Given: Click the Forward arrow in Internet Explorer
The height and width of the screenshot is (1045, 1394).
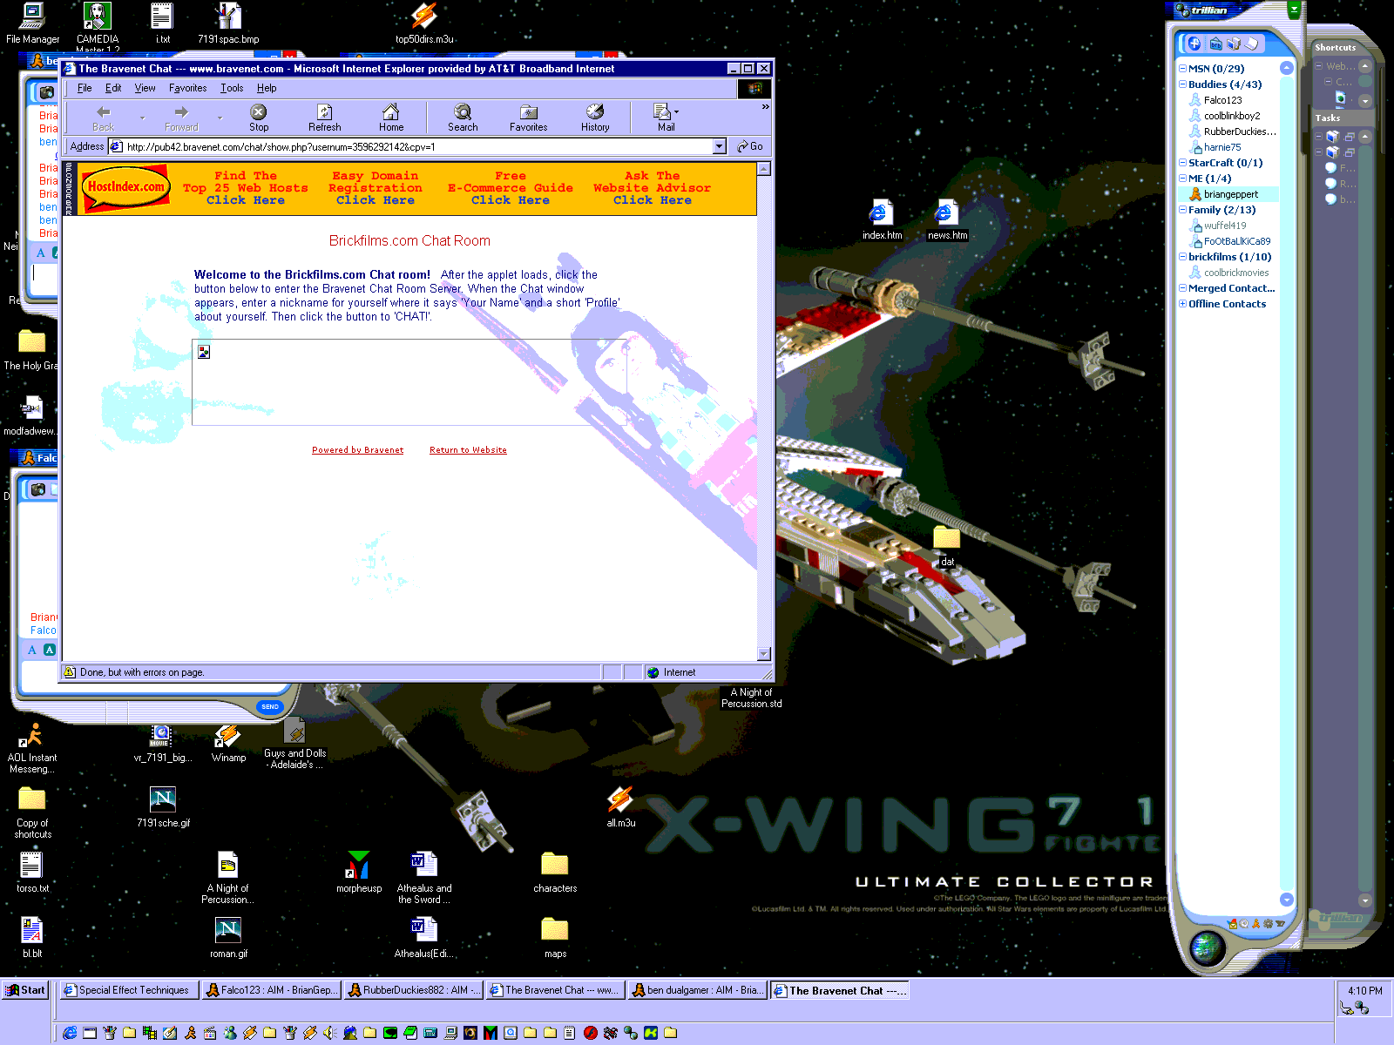Looking at the screenshot, I should [181, 118].
